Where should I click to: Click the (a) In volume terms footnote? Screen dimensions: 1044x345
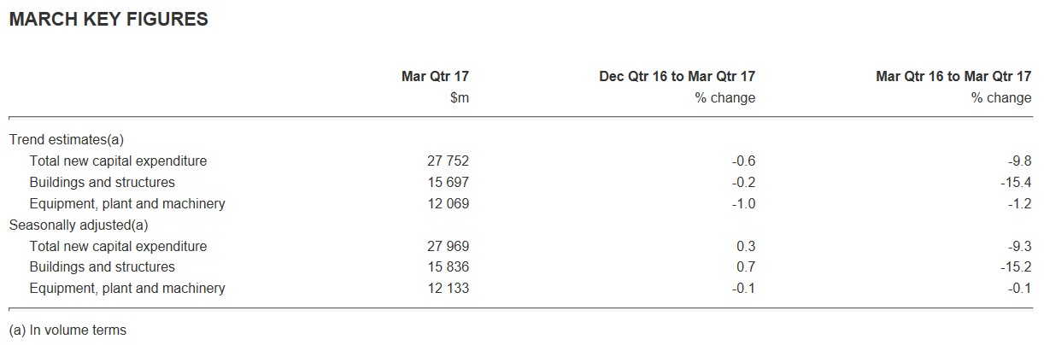coord(67,330)
